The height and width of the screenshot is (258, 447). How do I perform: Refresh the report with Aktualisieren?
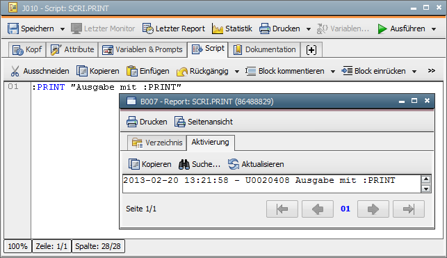pos(256,164)
